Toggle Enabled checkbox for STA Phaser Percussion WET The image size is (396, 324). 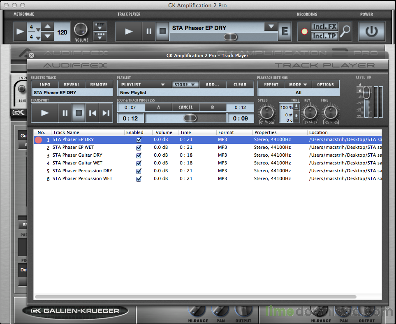tap(139, 179)
